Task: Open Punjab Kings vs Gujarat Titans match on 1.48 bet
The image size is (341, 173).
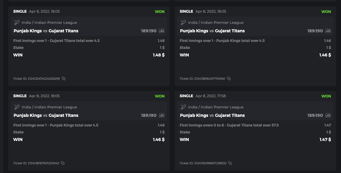Action: coord(46,31)
